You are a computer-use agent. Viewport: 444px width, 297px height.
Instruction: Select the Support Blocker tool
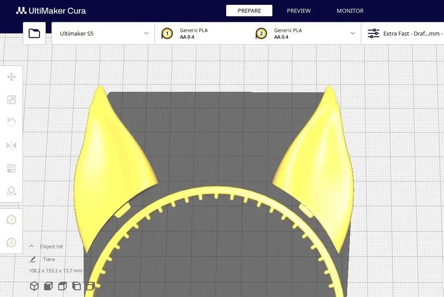[11, 191]
